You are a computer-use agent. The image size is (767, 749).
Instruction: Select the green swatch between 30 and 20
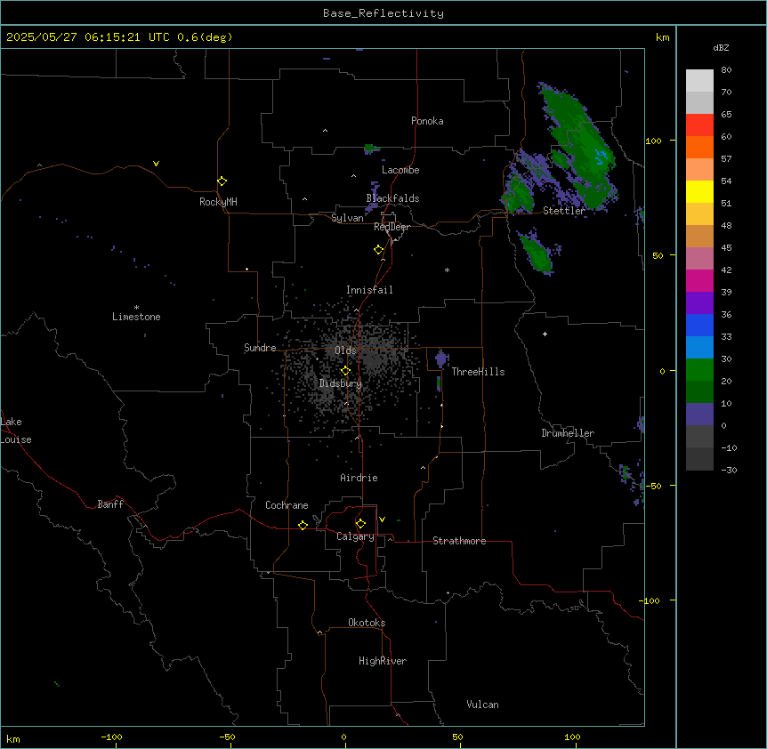699,370
